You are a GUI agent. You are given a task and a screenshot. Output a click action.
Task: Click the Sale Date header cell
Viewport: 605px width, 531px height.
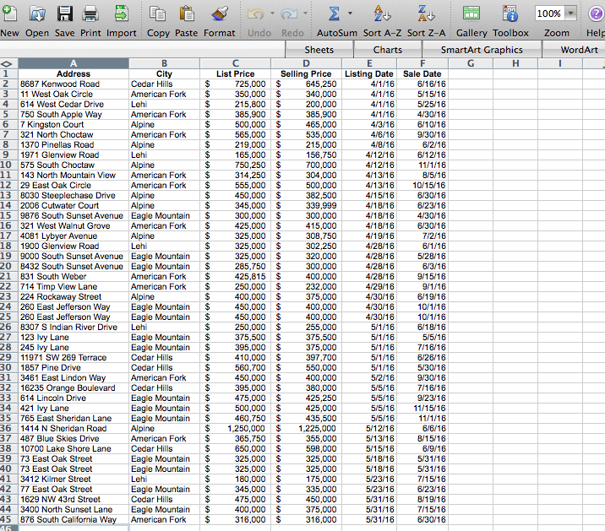(422, 73)
